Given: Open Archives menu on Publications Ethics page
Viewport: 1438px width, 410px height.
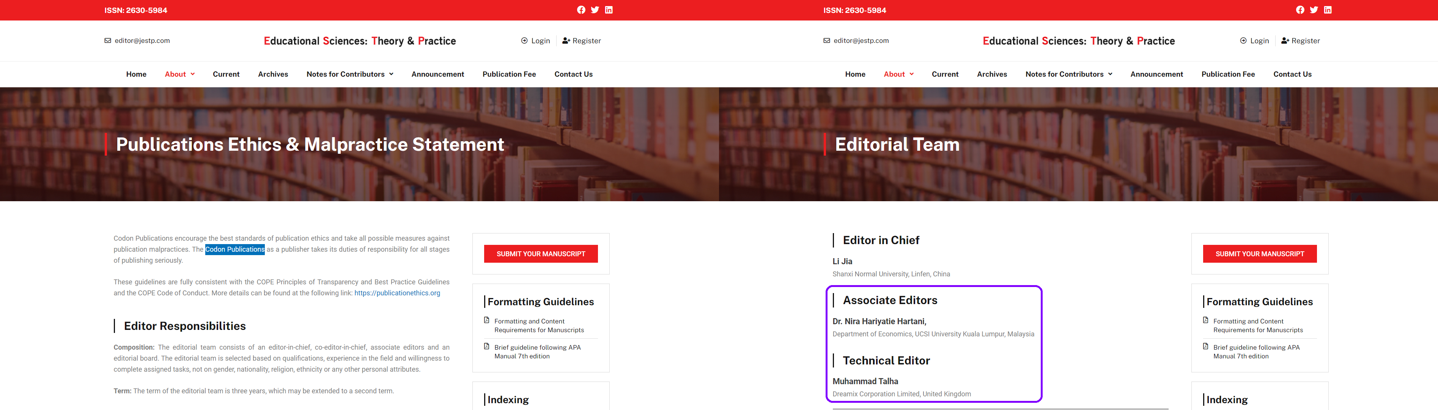Looking at the screenshot, I should tap(273, 74).
